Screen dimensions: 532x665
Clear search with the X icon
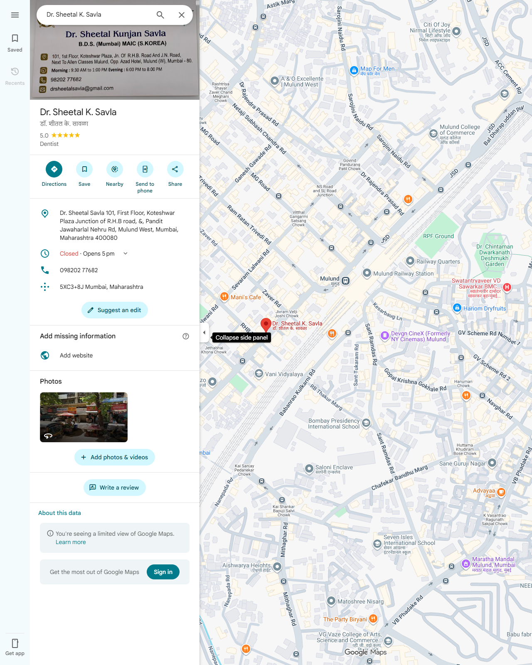182,15
